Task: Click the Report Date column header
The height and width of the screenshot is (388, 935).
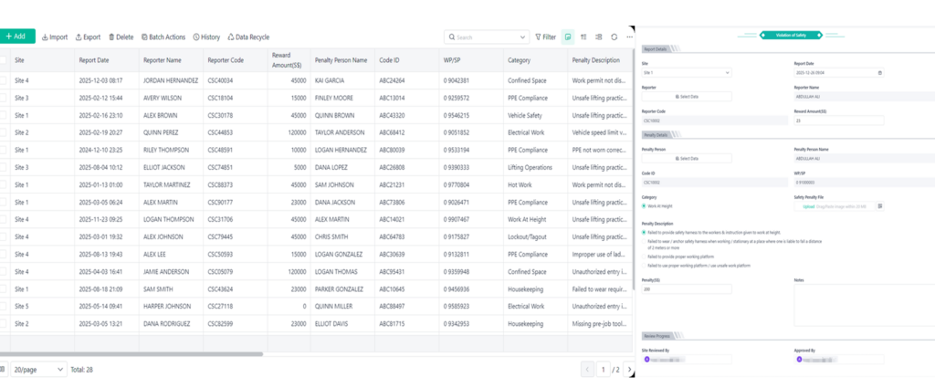Action: (x=94, y=60)
